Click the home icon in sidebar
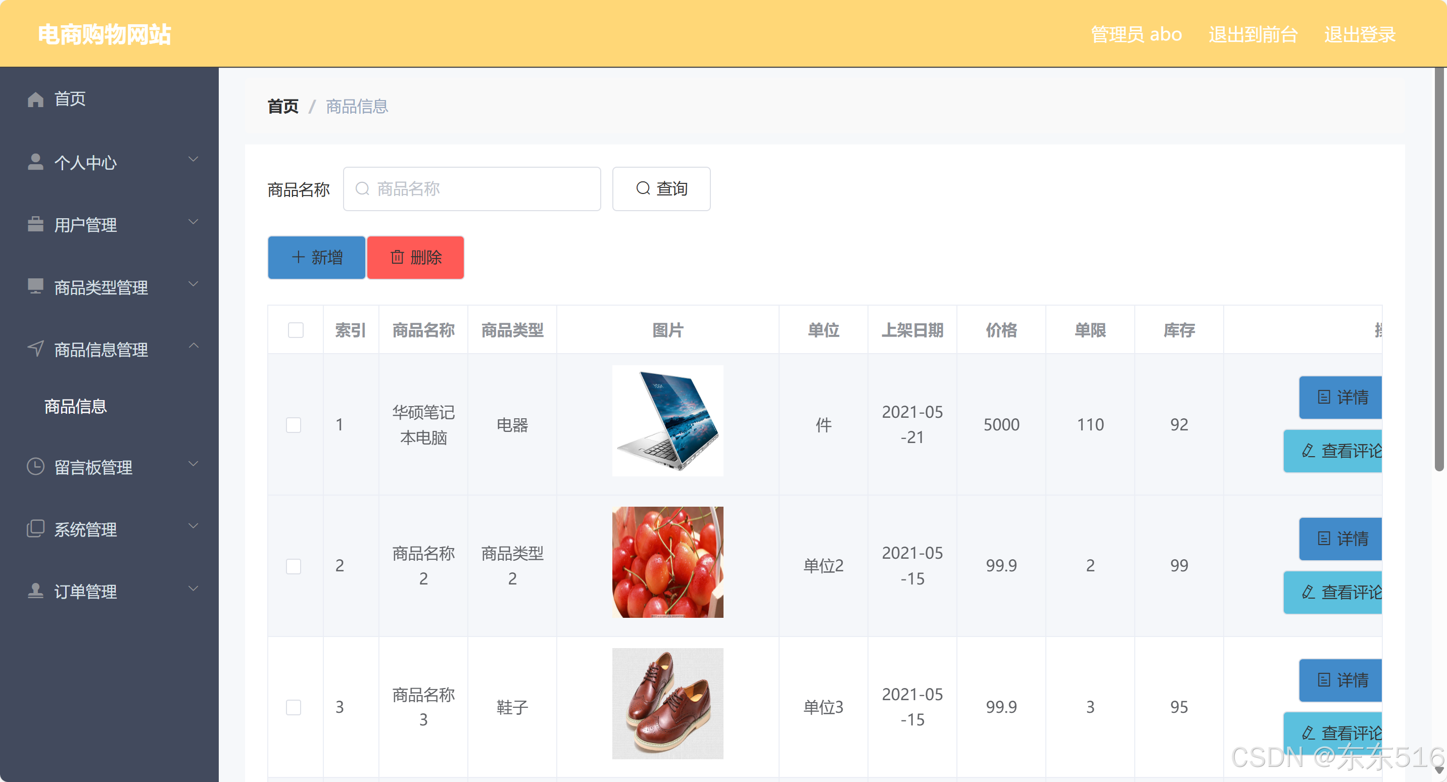Viewport: 1447px width, 782px height. pyautogui.click(x=35, y=100)
